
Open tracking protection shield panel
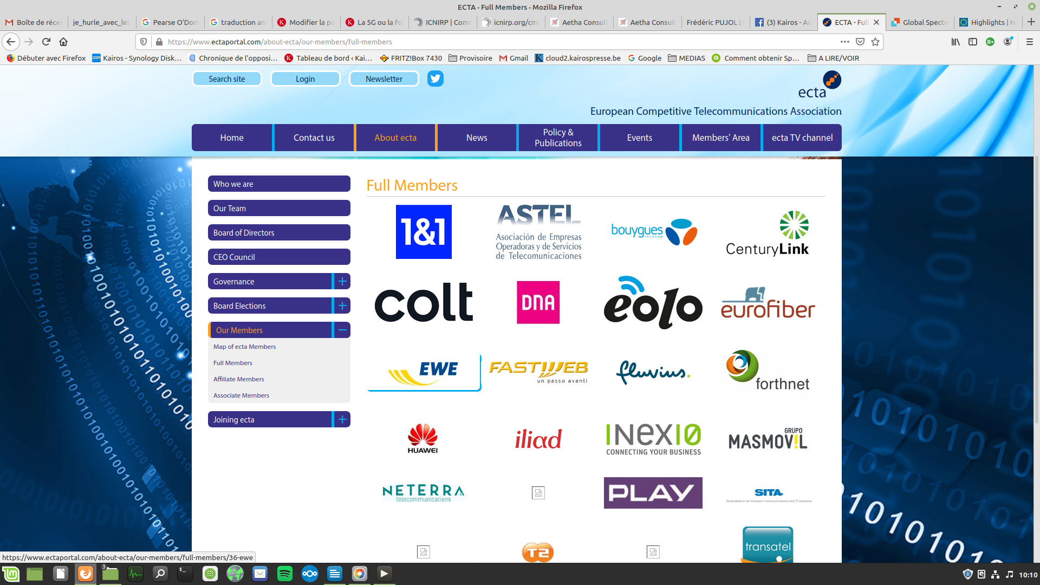[x=144, y=42]
